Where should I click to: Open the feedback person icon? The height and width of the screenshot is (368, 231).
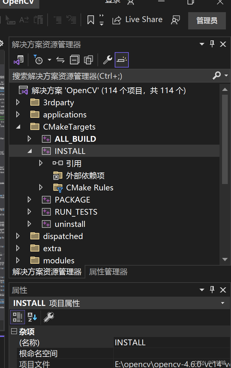[175, 20]
